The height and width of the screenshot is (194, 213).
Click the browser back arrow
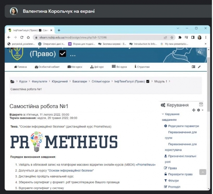point(9,37)
